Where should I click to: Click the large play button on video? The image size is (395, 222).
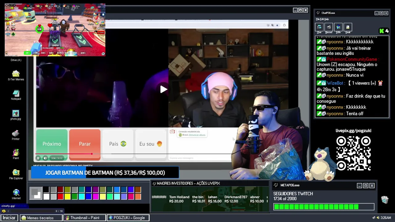click(x=164, y=89)
